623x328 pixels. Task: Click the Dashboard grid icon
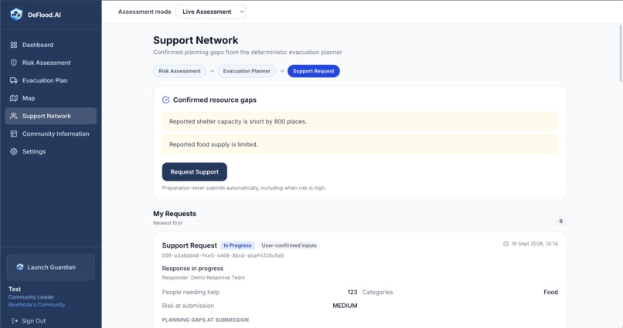[x=14, y=45]
